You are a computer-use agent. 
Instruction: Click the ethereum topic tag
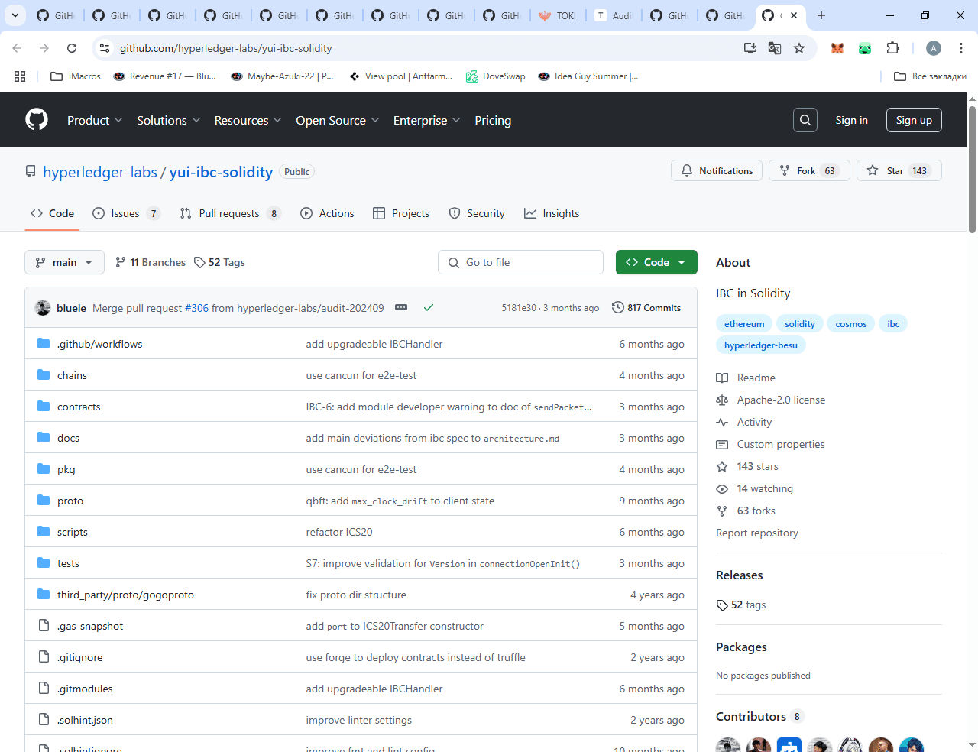(x=744, y=324)
